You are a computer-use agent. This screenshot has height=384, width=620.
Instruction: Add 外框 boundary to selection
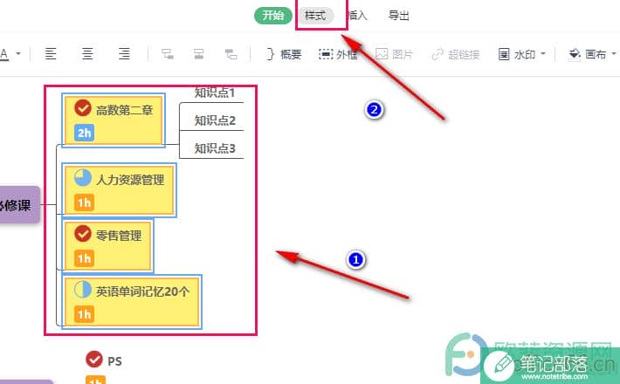coord(339,54)
